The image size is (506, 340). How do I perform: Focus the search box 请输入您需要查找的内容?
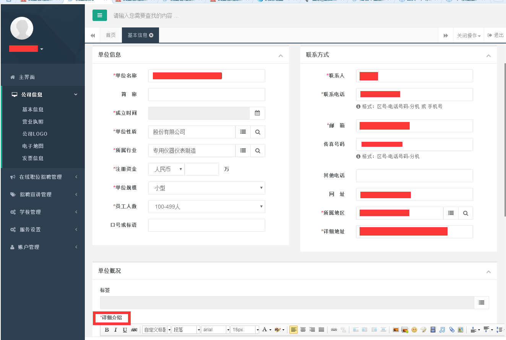tap(146, 16)
